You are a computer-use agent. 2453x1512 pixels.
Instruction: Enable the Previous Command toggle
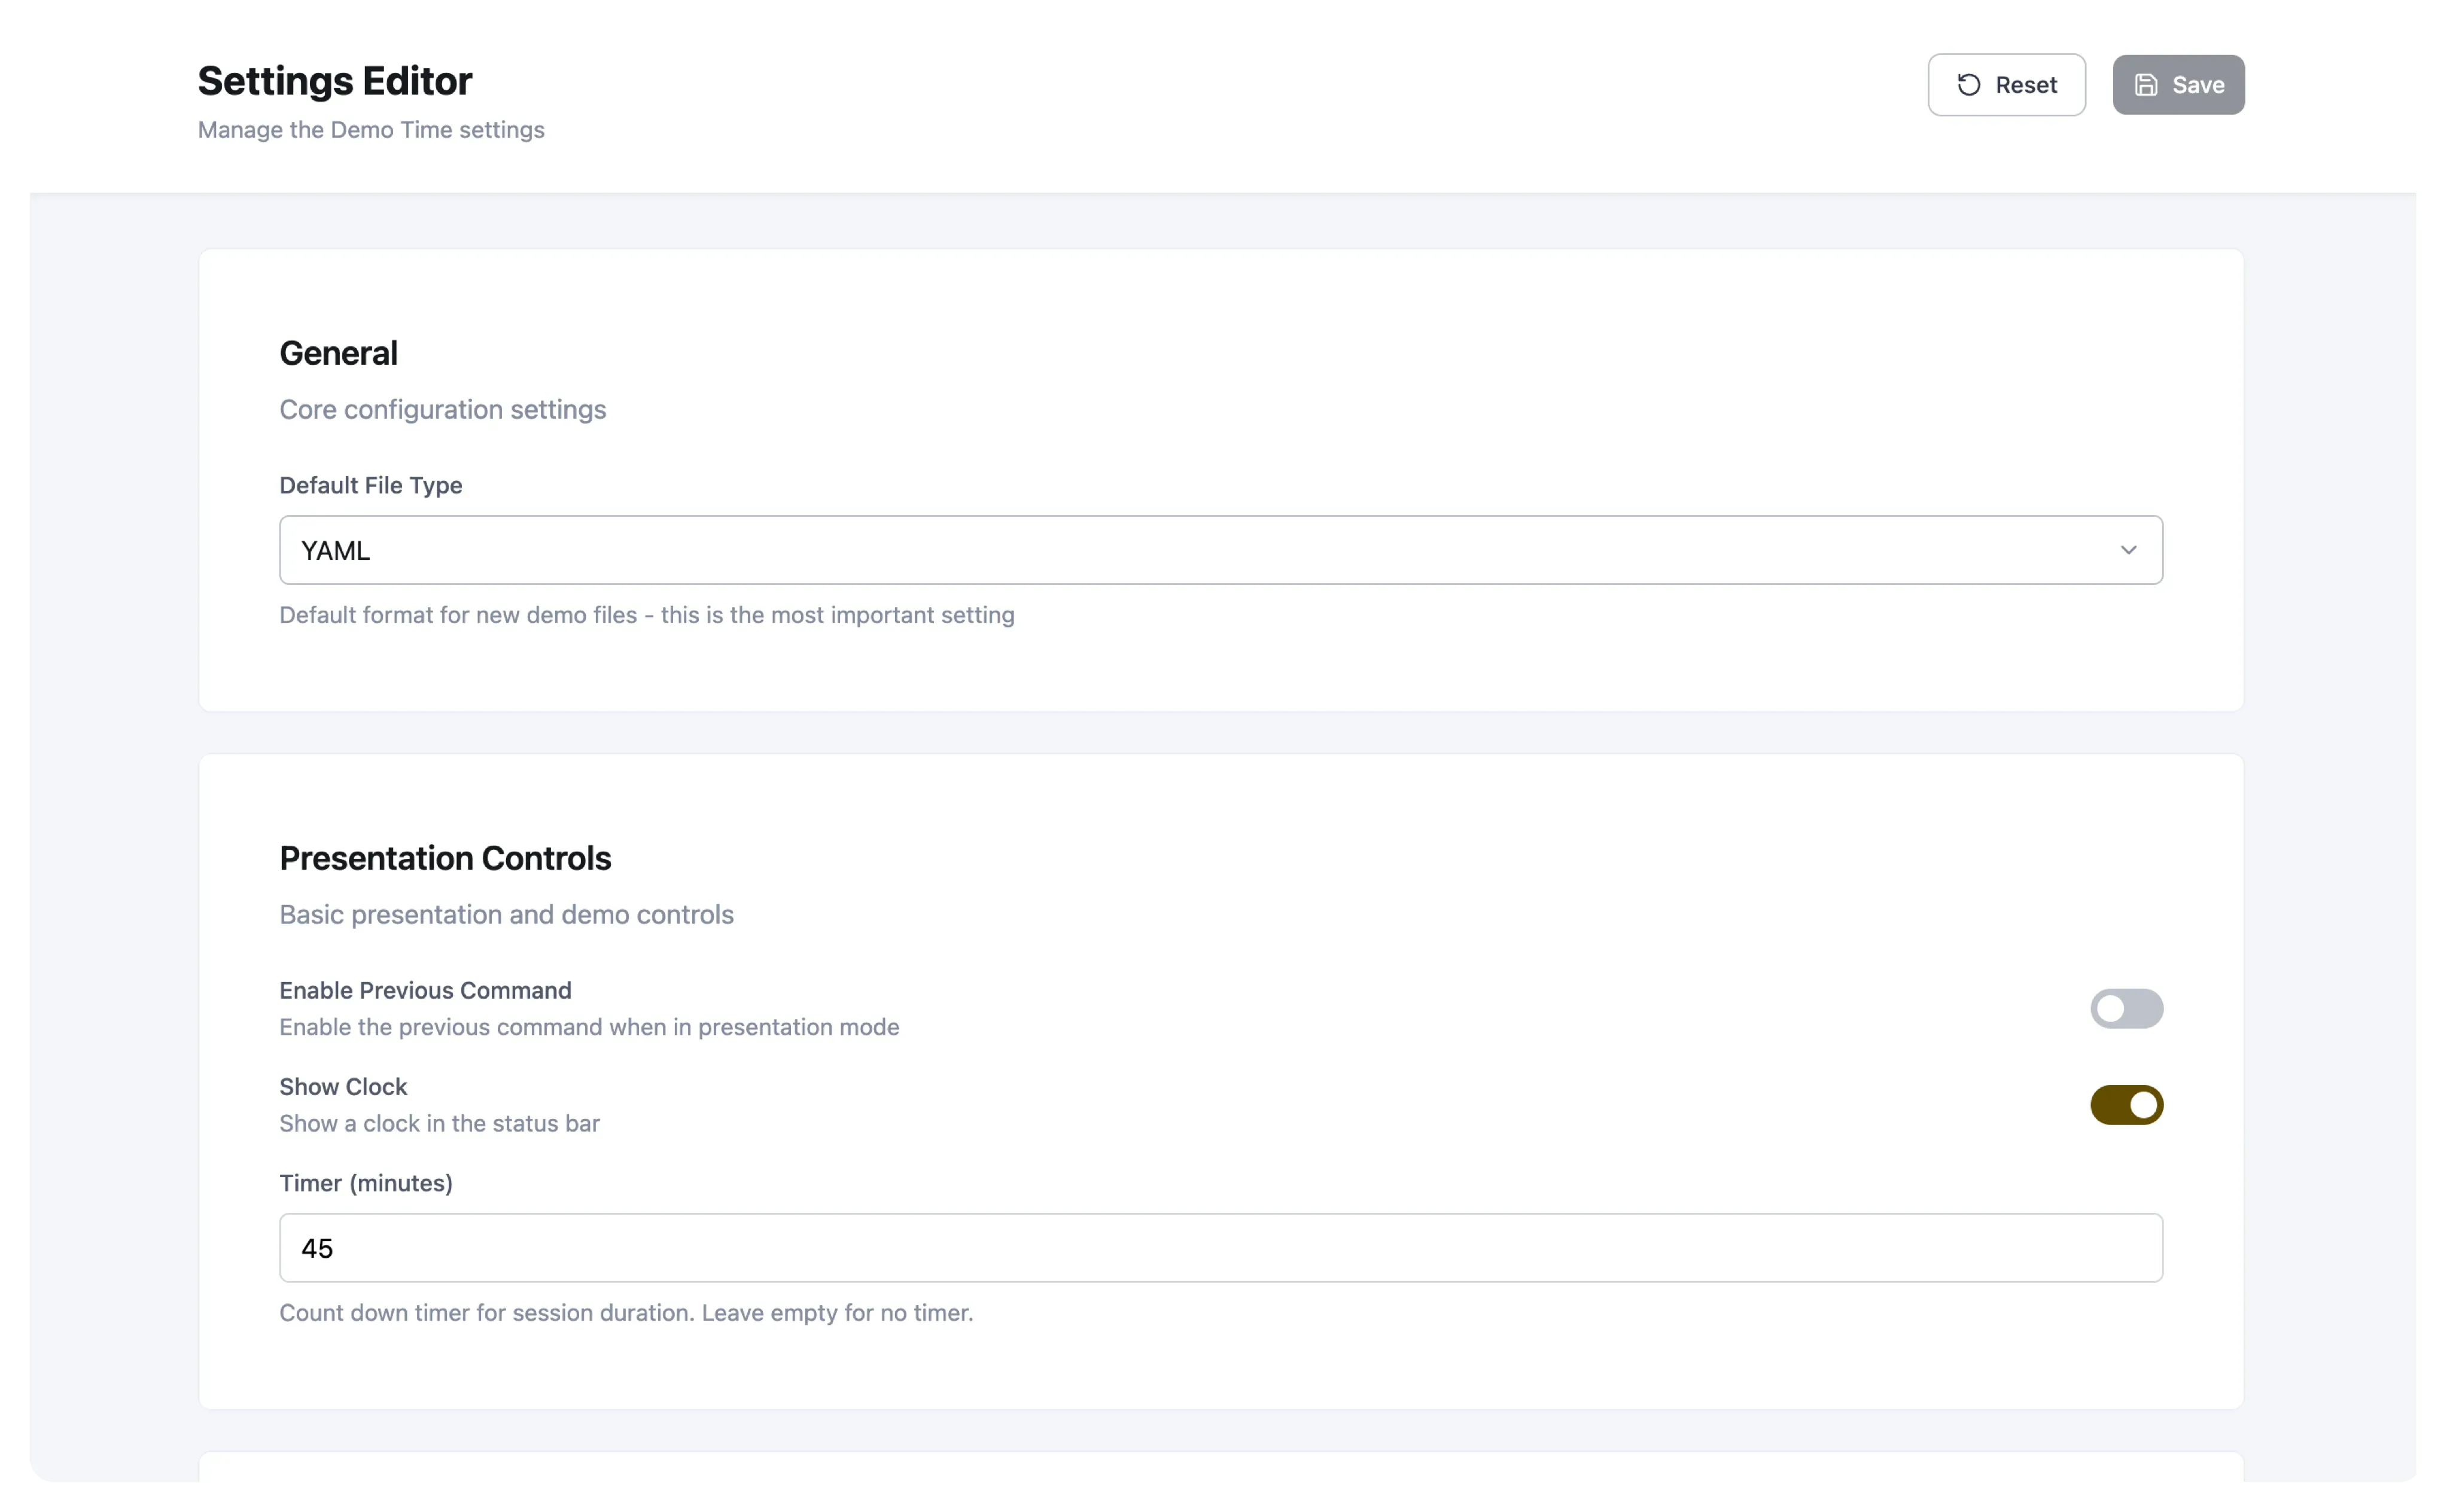[2127, 1009]
